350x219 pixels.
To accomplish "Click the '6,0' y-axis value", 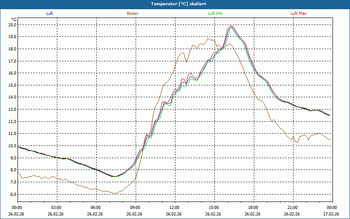I will tap(13, 194).
